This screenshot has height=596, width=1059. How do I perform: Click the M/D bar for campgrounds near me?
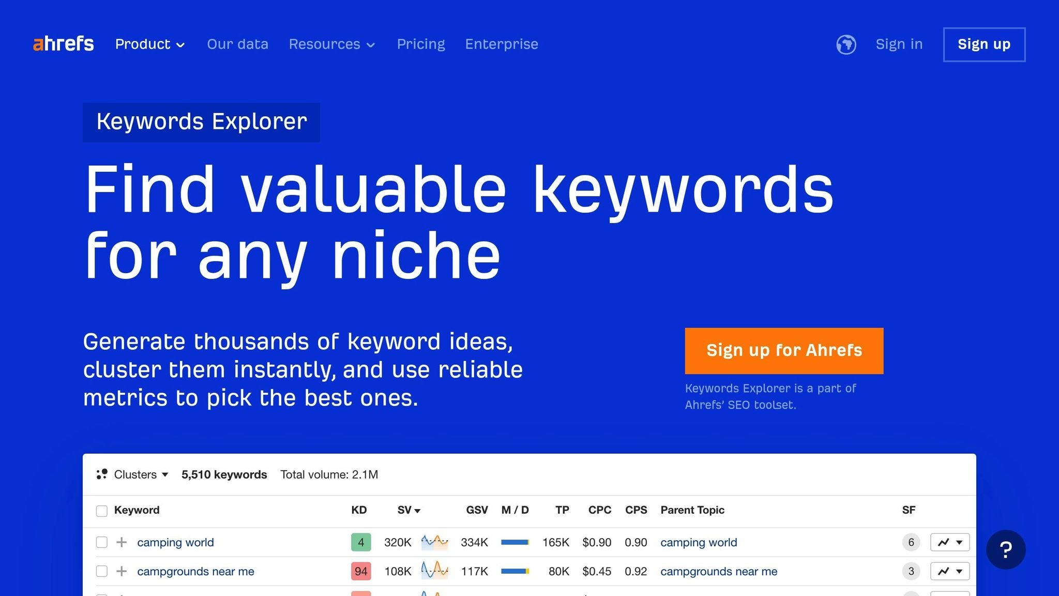coord(515,571)
